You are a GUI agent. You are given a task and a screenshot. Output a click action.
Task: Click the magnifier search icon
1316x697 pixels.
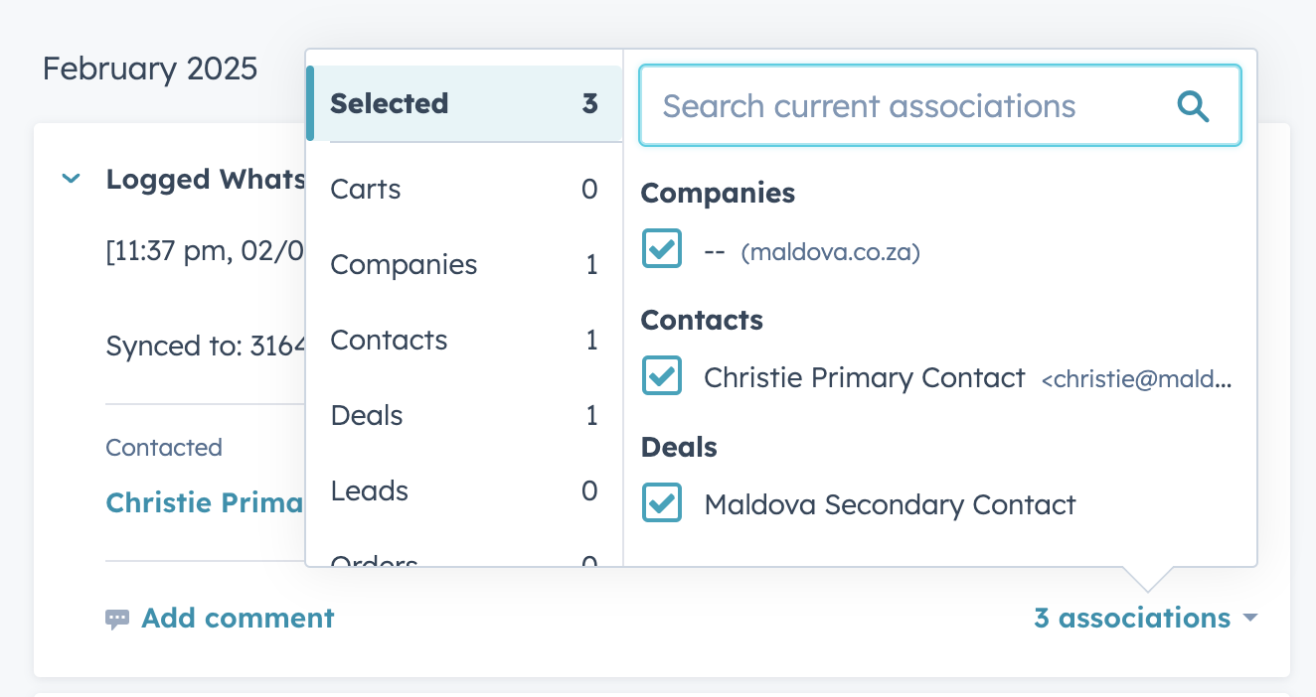[1193, 106]
